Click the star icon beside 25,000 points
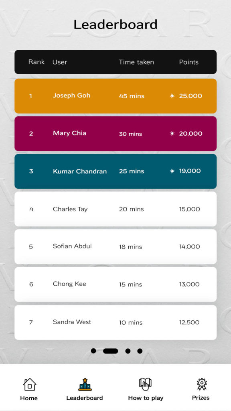 pos(172,96)
